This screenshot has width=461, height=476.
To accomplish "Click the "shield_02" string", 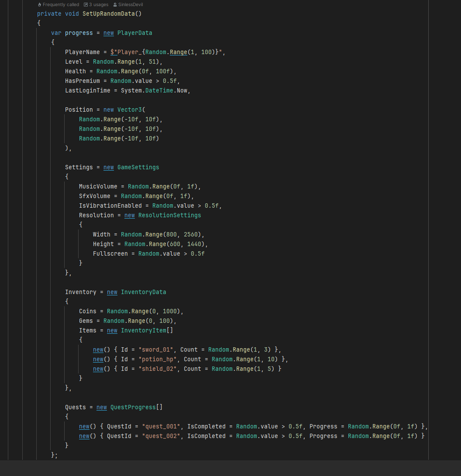I will coord(158,369).
